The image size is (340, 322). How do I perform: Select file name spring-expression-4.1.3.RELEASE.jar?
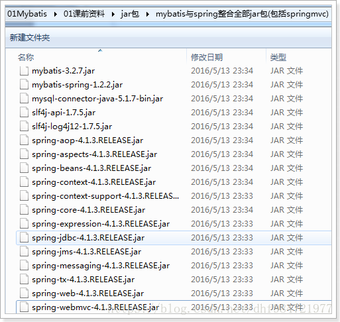(x=101, y=224)
